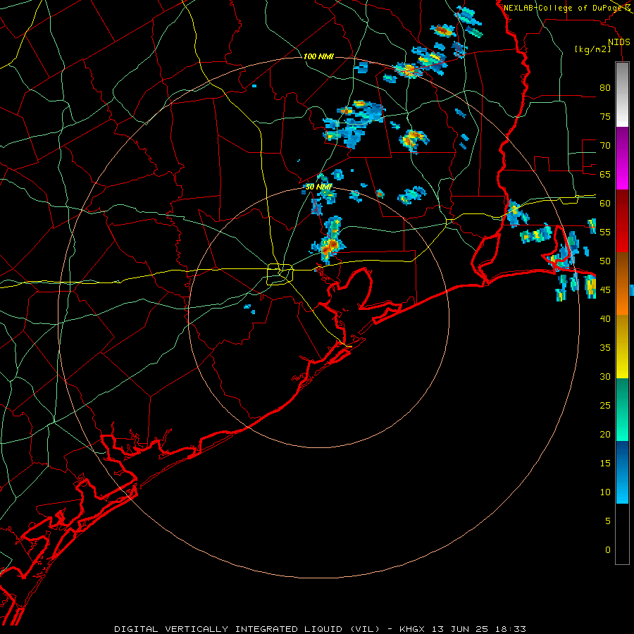
Task: Pick the blue segment of the color bar
Action: 622,472
